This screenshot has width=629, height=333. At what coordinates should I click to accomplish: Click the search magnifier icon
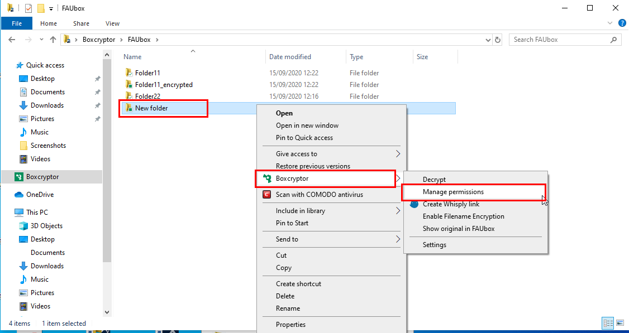pyautogui.click(x=613, y=40)
